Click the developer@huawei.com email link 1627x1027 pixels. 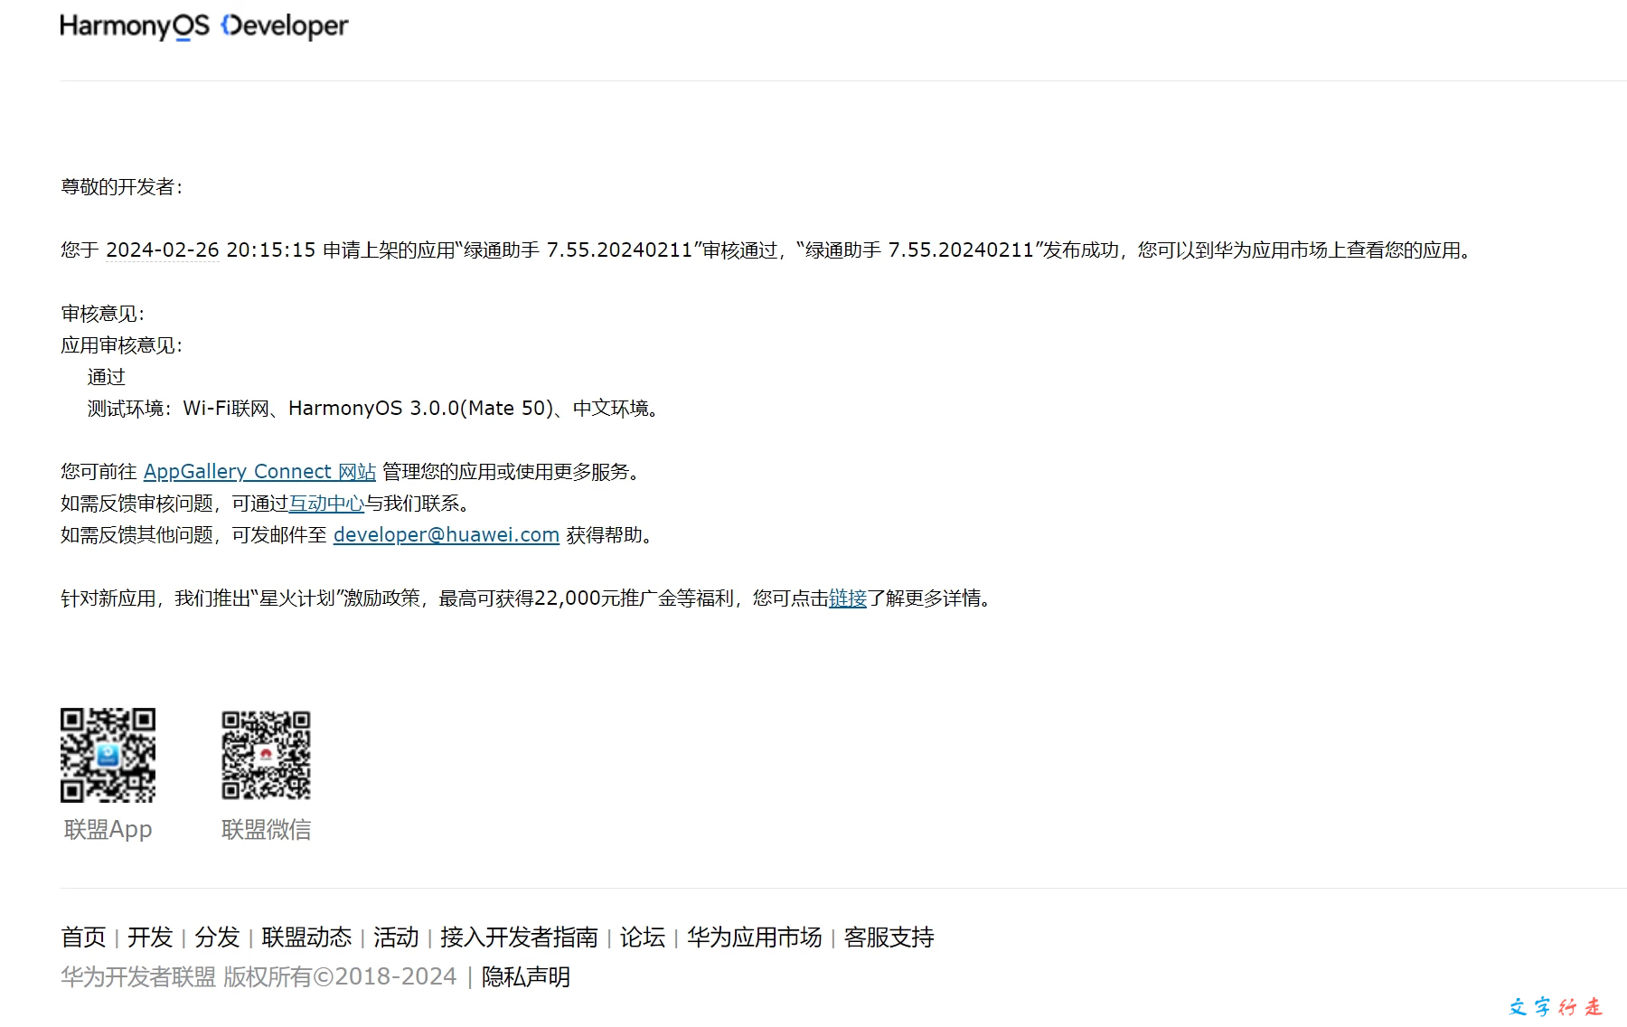(x=447, y=534)
